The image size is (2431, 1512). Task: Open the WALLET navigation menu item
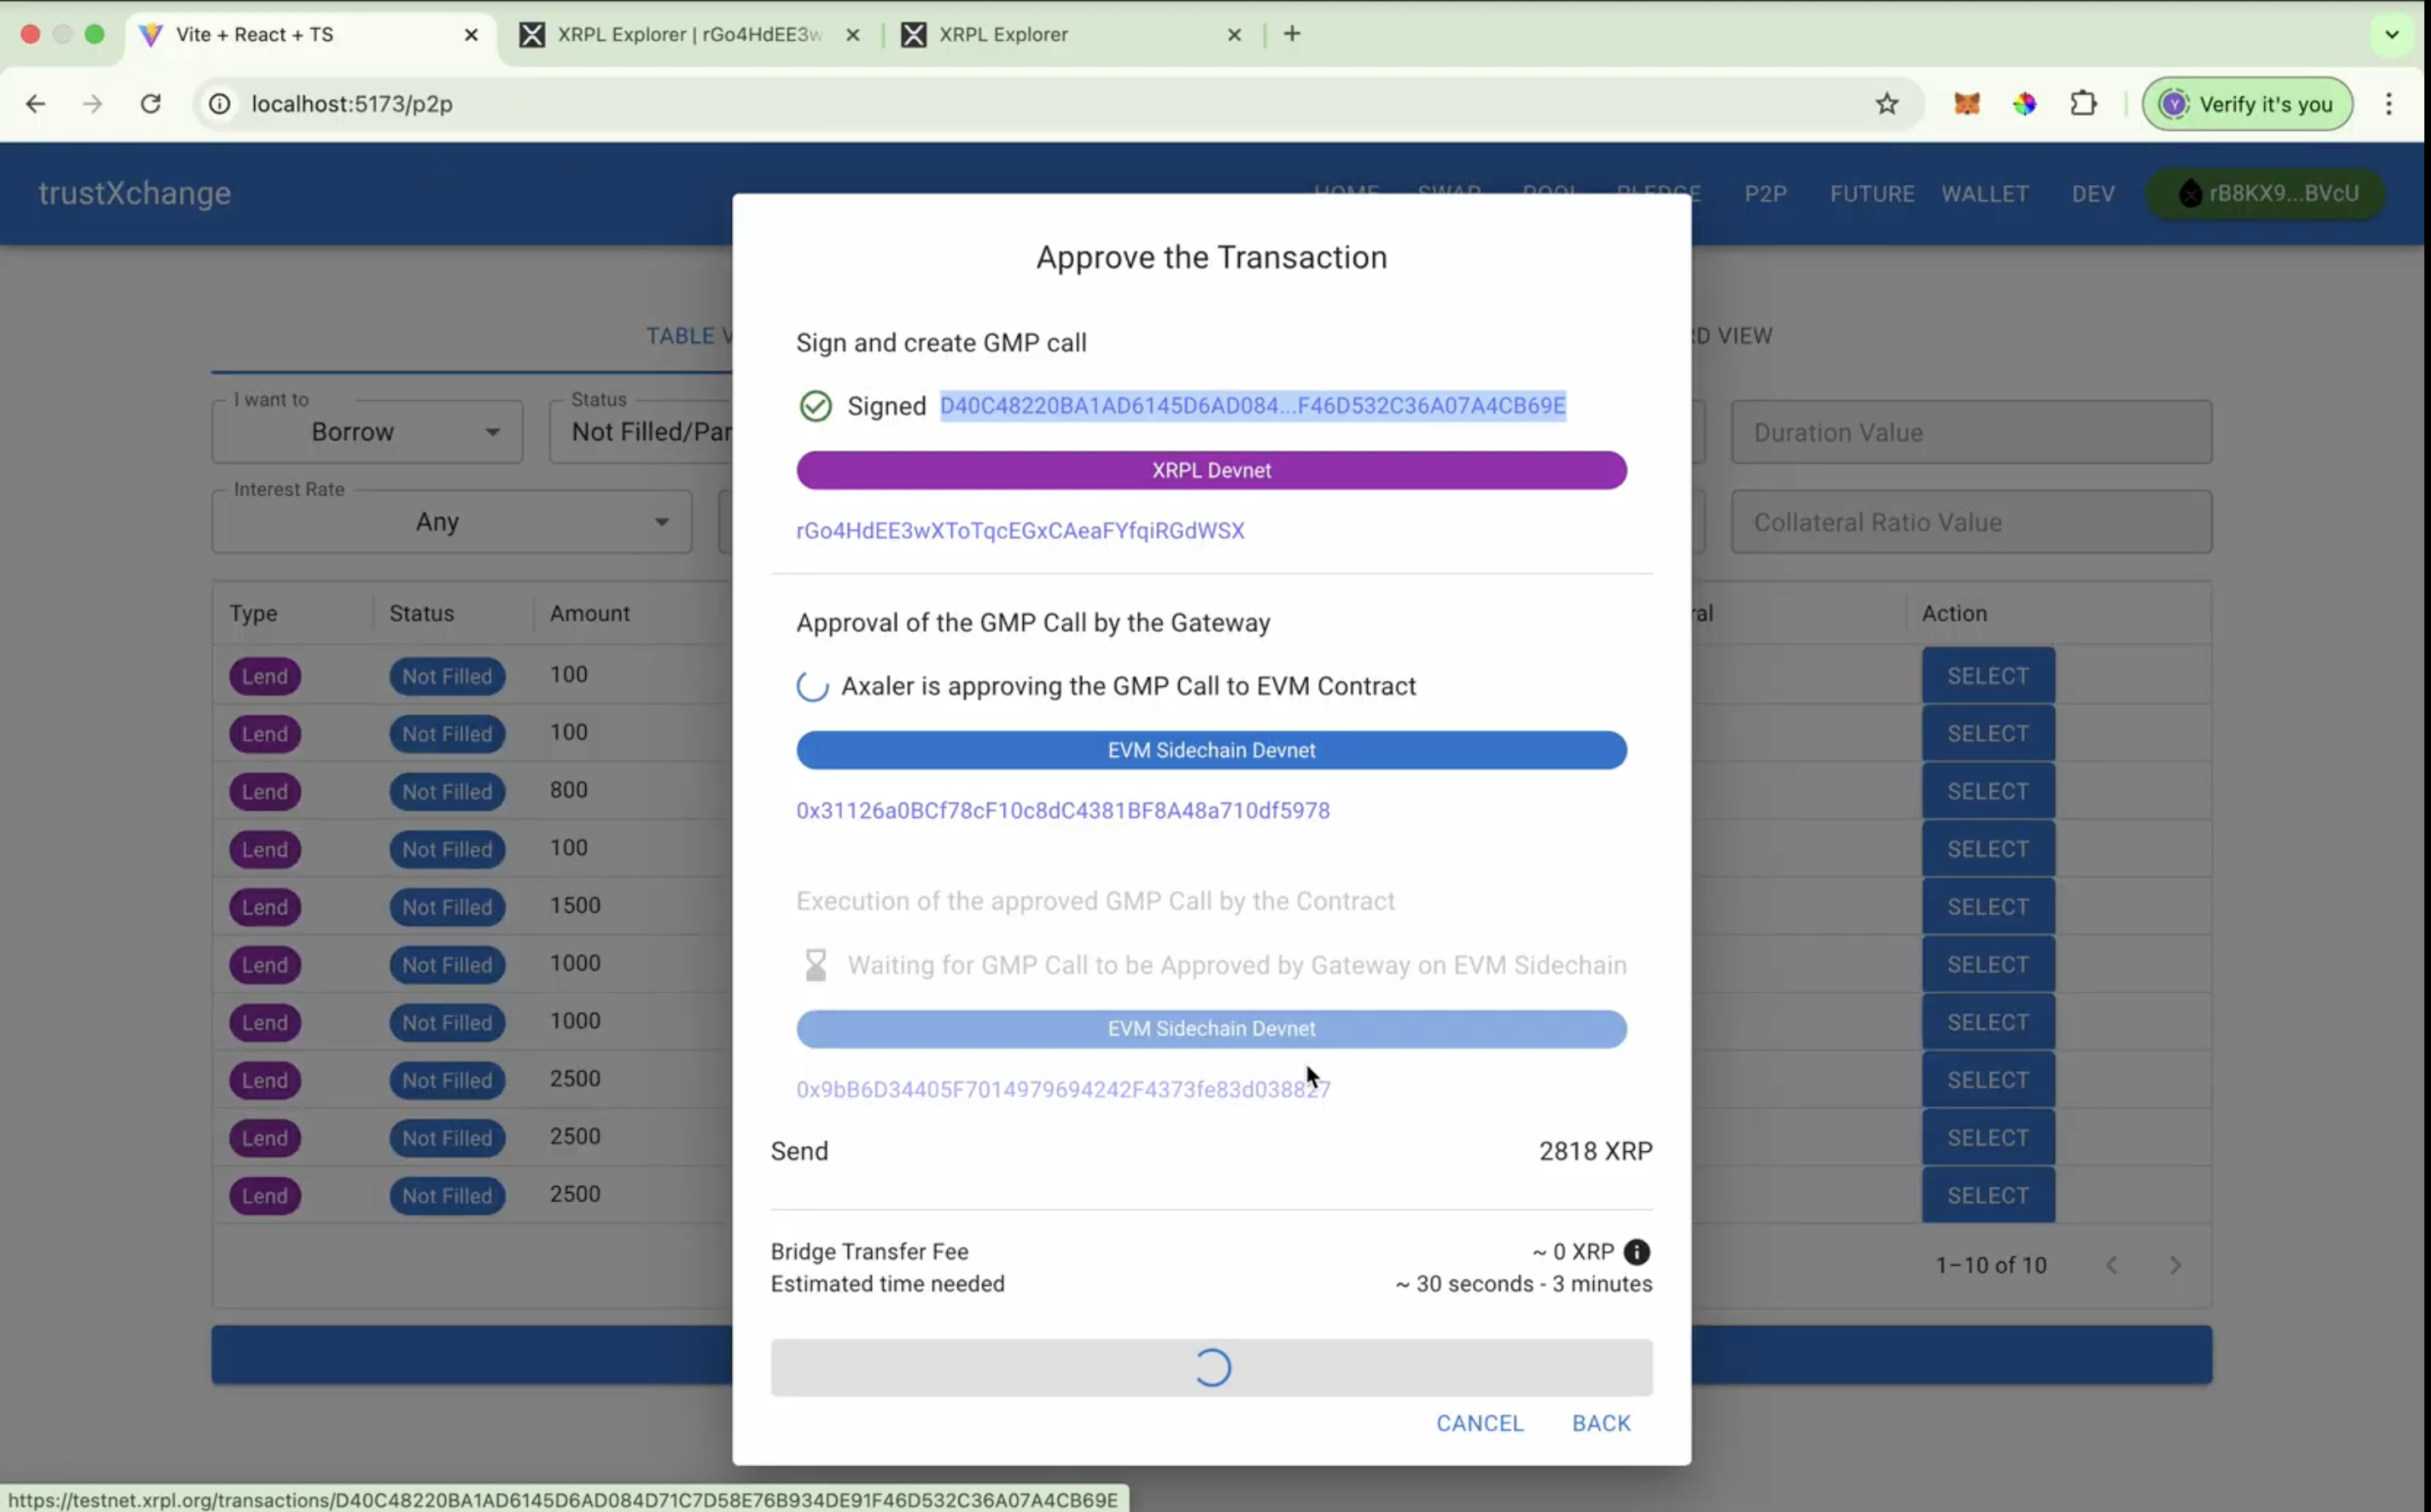[x=1984, y=194]
